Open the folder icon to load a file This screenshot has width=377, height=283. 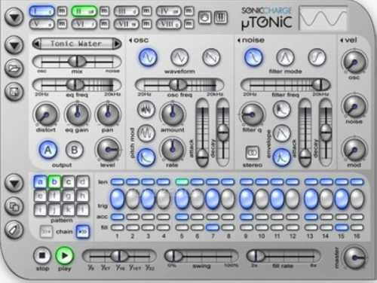click(14, 68)
